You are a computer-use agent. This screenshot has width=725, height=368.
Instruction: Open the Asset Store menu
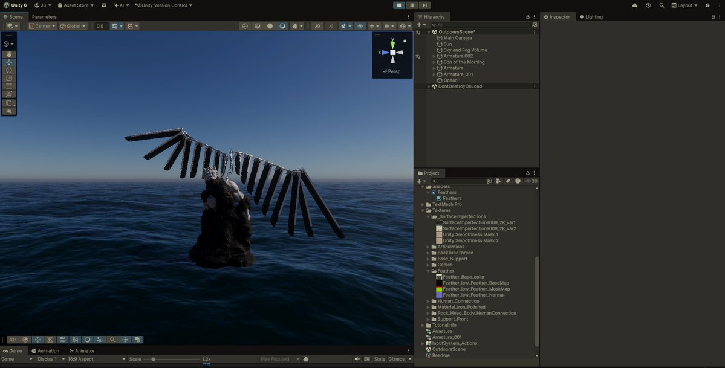[x=76, y=5]
